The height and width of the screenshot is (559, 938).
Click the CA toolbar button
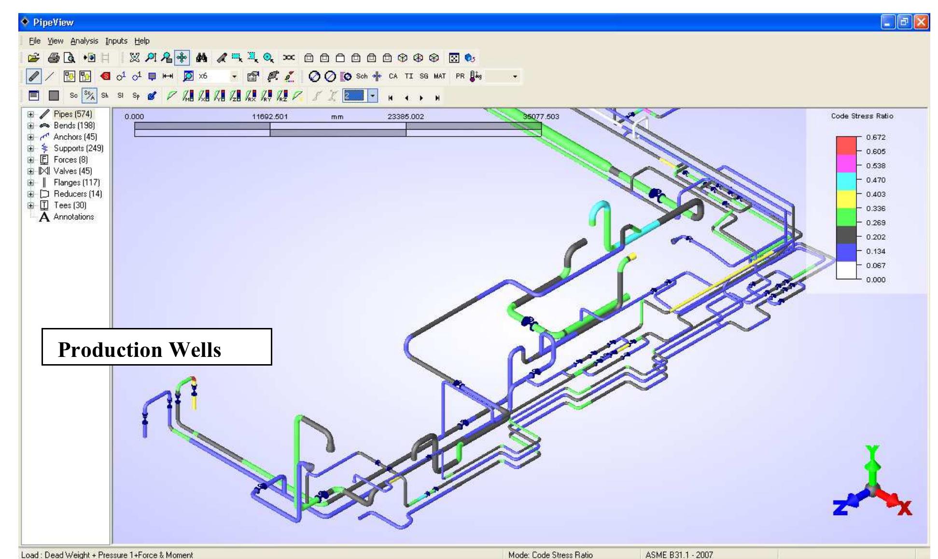tap(393, 76)
